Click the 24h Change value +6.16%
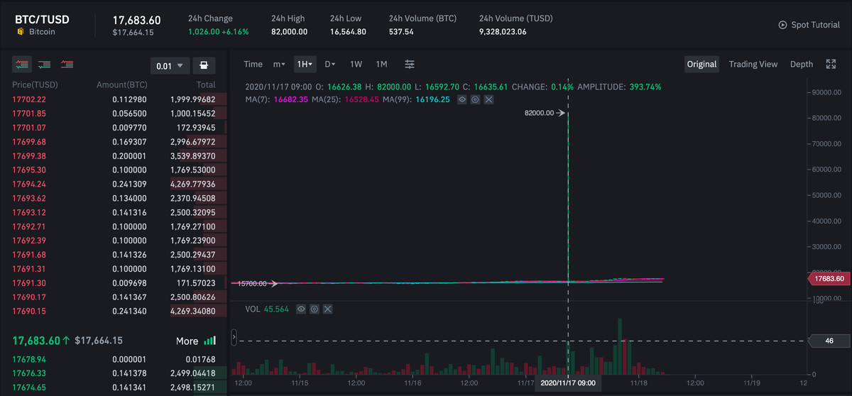 click(x=236, y=32)
